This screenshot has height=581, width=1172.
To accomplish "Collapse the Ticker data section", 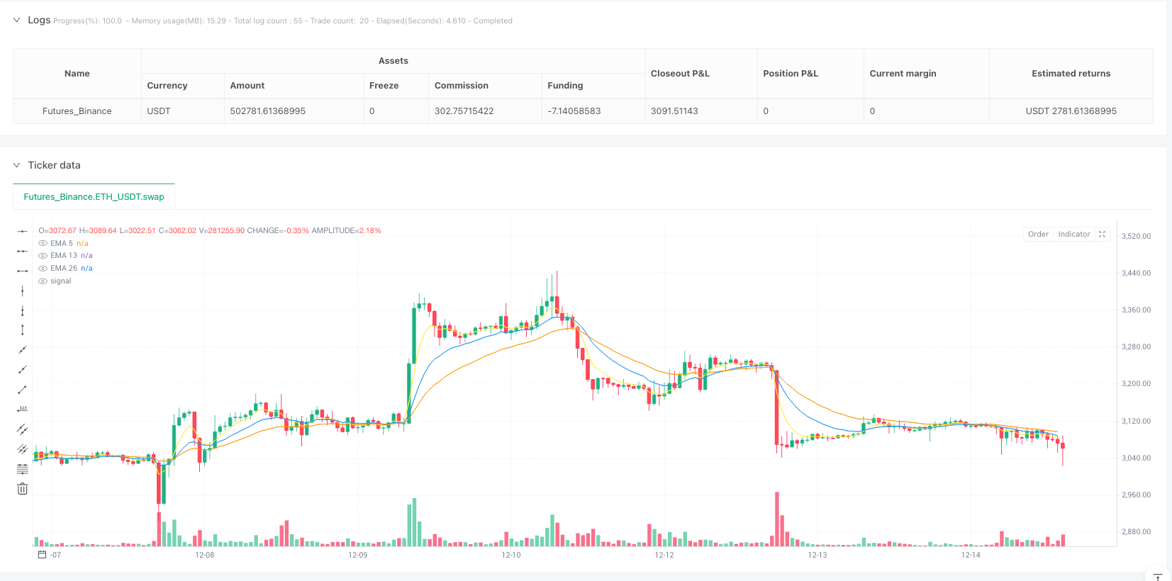I will [16, 165].
